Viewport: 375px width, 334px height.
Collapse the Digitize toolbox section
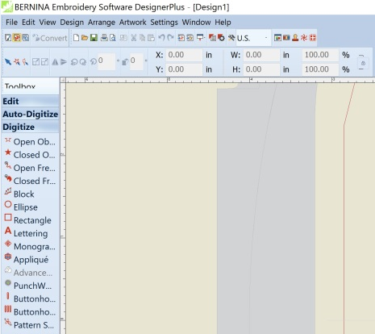(x=30, y=127)
